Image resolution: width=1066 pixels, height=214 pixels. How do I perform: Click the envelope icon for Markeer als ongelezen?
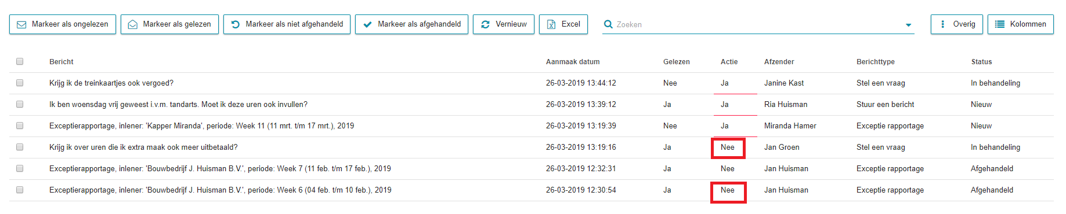coord(21,24)
